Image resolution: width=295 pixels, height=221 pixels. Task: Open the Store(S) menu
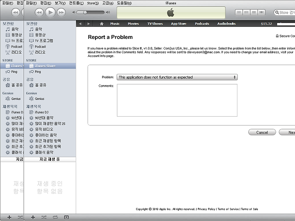click(x=93, y=3)
